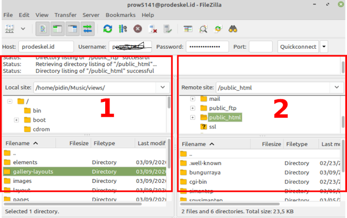Click the Username input field

coord(130,47)
